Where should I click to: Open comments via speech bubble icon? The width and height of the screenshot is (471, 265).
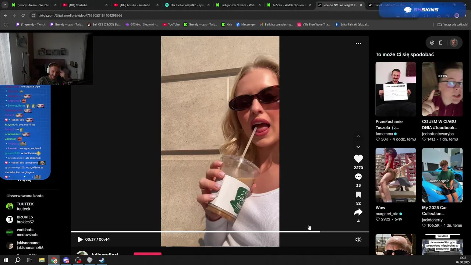358,177
